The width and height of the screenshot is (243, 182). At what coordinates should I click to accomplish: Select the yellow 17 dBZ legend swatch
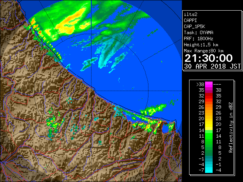click(x=209, y=124)
